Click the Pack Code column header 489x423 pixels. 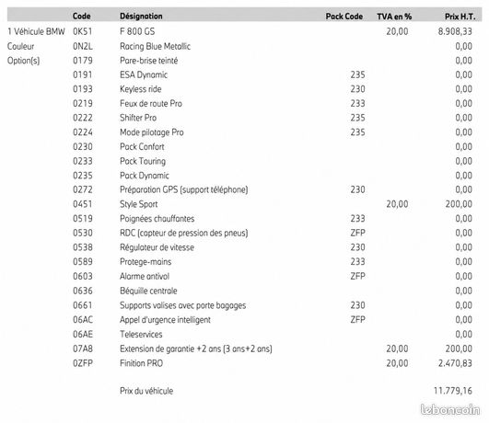point(344,17)
